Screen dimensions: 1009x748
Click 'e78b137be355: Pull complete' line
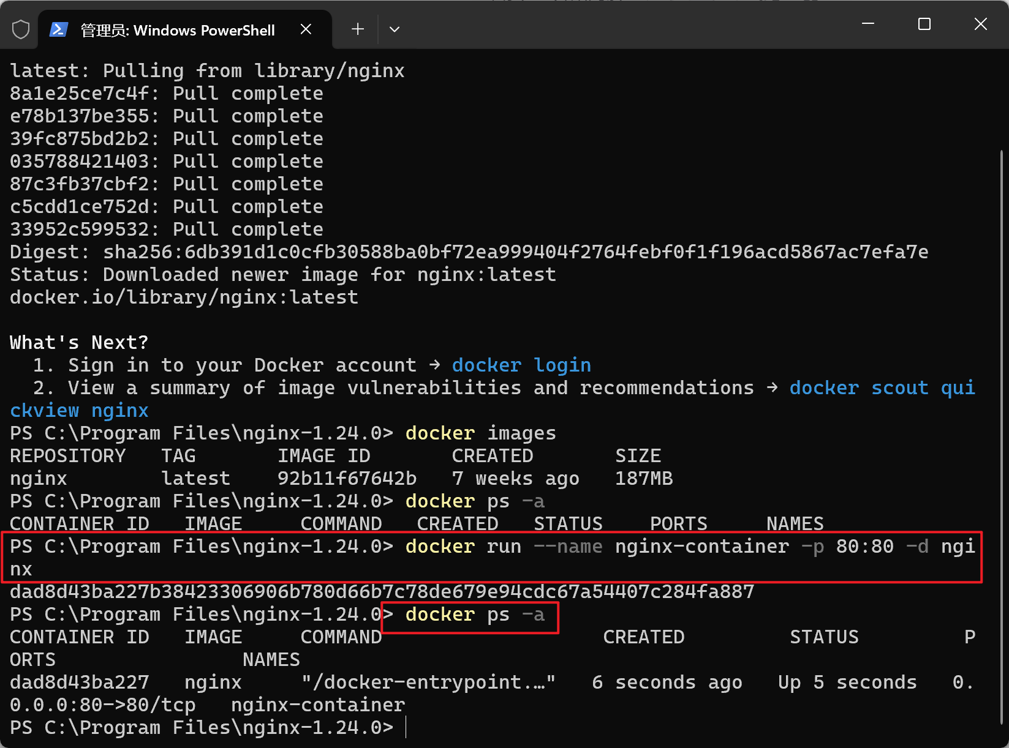point(167,116)
